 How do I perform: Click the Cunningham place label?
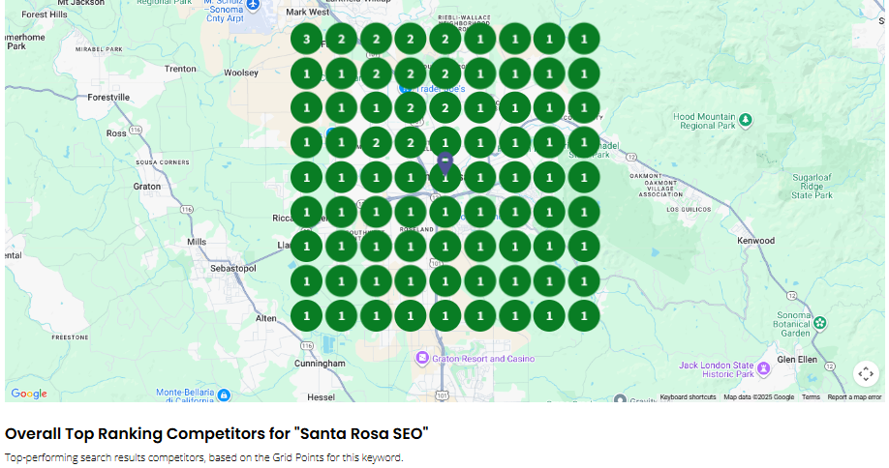(320, 364)
